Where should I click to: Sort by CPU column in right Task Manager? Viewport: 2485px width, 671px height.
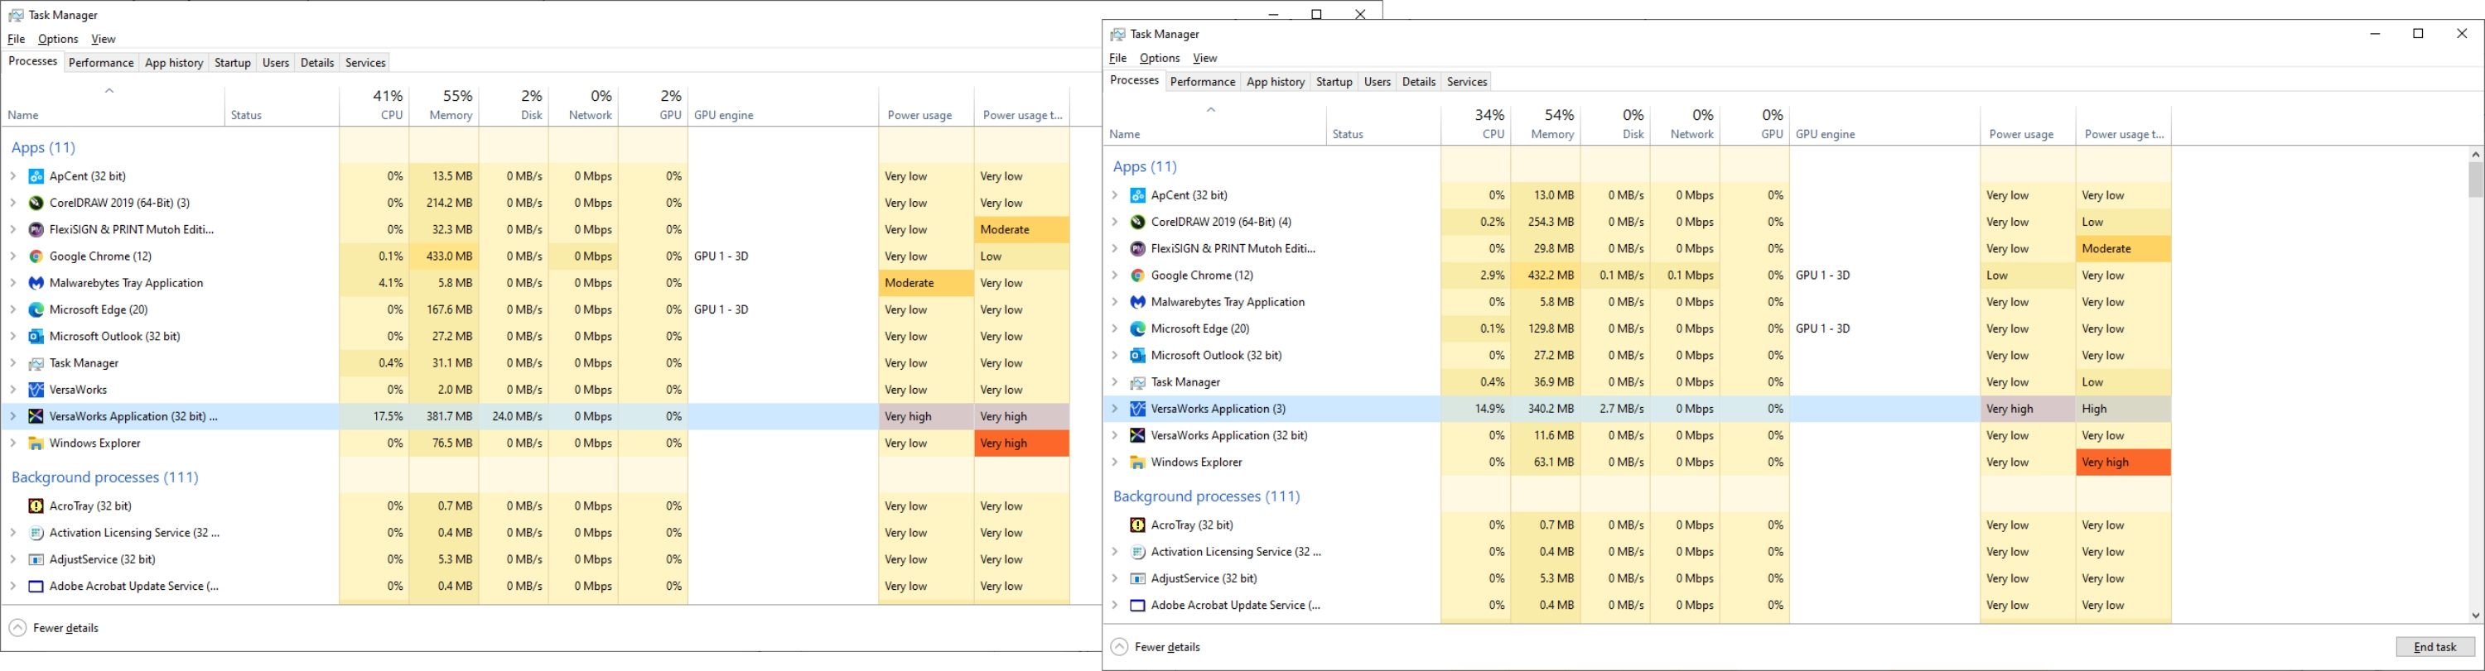(1475, 124)
